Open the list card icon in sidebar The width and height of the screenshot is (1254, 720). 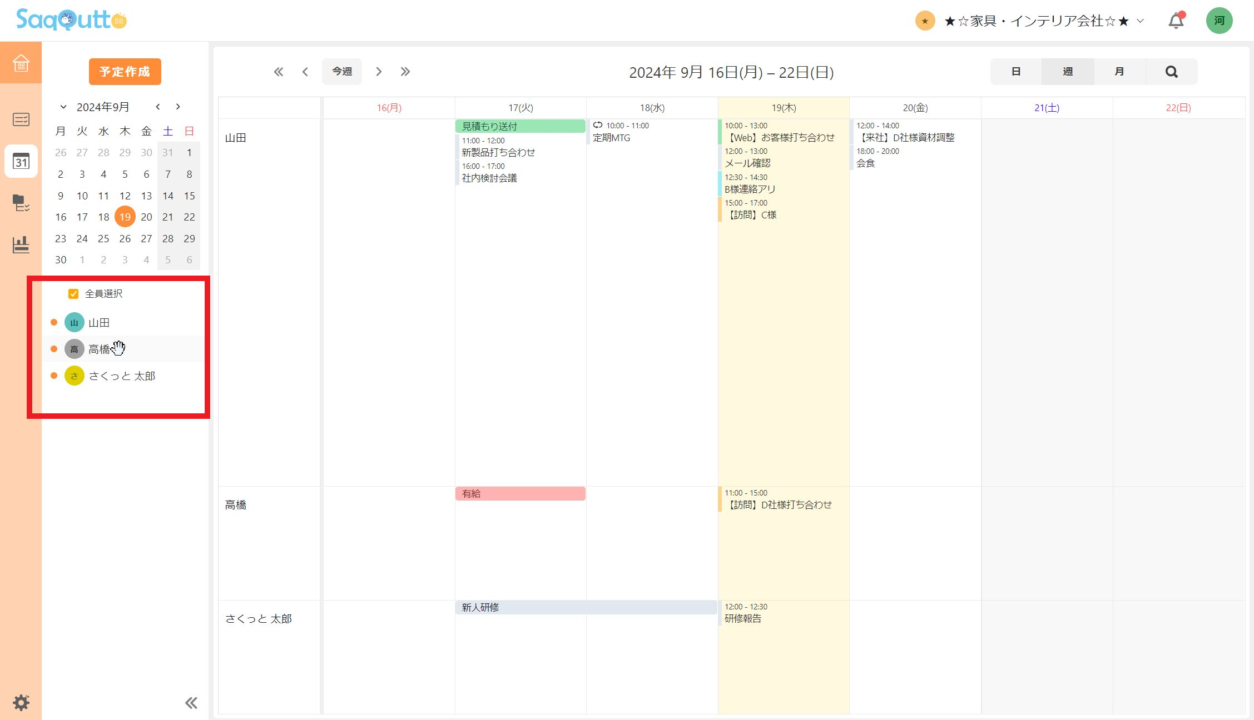(x=21, y=119)
